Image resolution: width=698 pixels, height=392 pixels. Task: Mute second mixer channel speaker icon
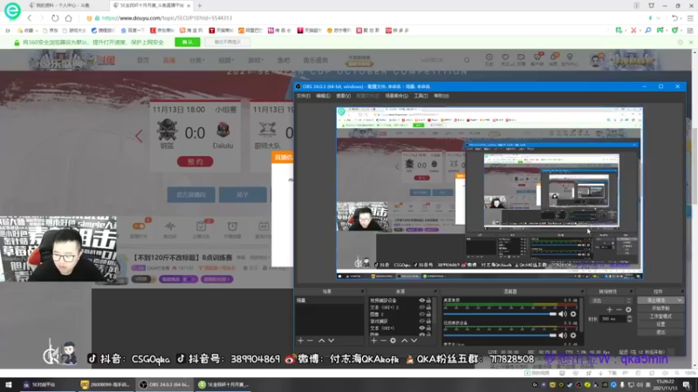point(563,335)
